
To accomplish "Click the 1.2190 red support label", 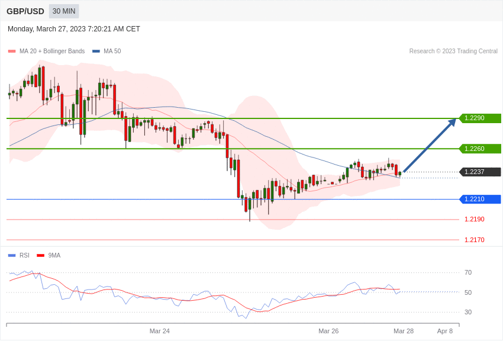I will 474,220.
